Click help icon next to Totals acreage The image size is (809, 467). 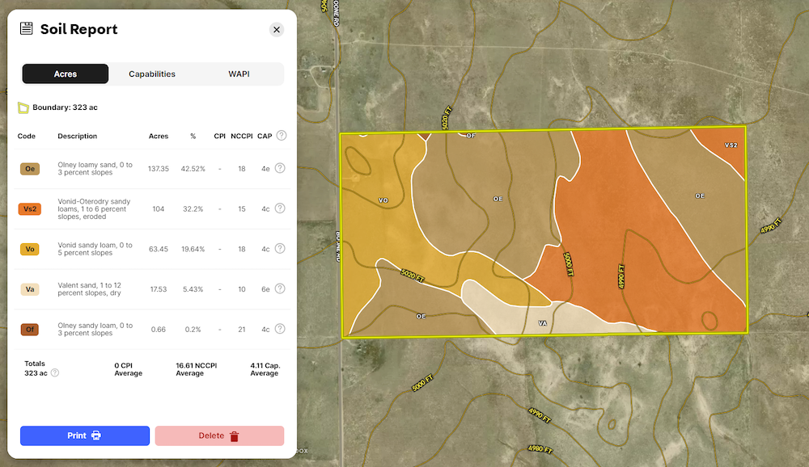[x=55, y=373]
